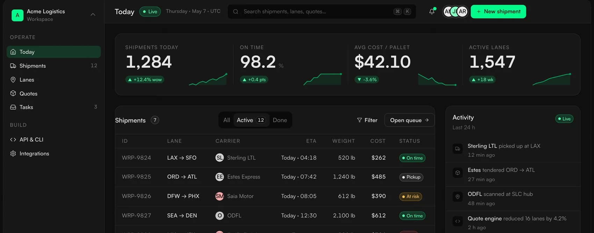Click Saia Motor carrier avatar
The height and width of the screenshot is (233, 594).
(219, 196)
